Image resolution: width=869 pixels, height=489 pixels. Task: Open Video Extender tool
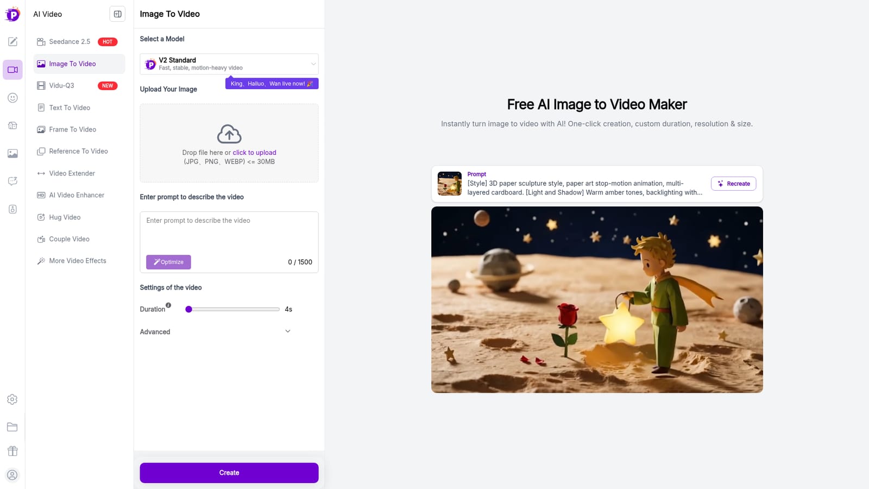pyautogui.click(x=79, y=173)
